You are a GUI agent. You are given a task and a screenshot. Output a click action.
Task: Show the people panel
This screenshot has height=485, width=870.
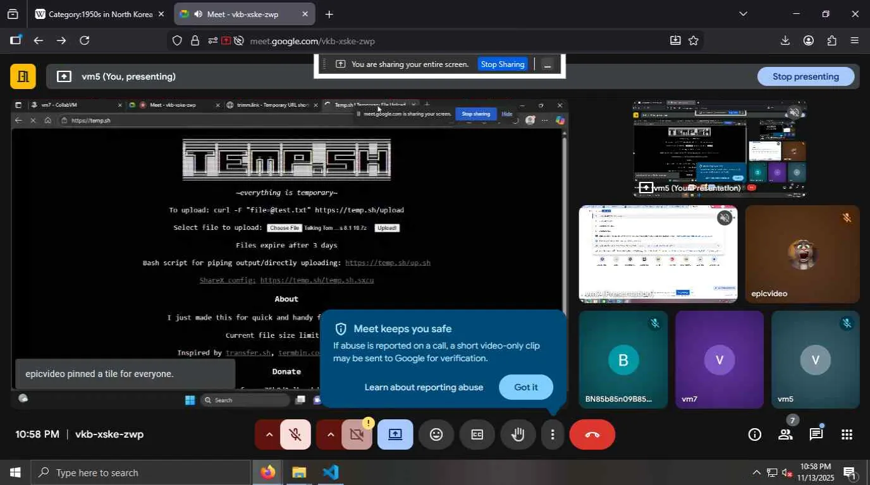785,434
